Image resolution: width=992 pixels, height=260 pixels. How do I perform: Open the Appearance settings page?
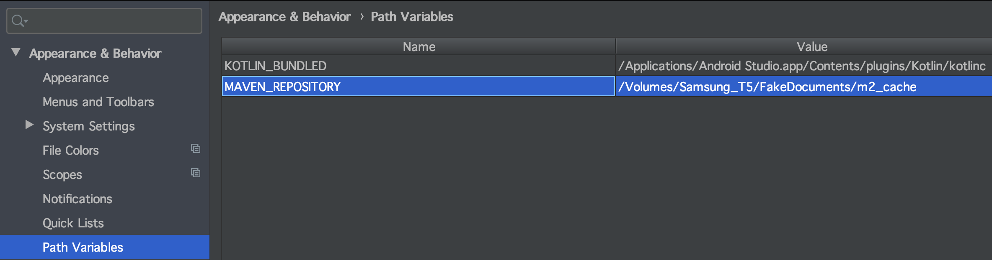pos(76,78)
